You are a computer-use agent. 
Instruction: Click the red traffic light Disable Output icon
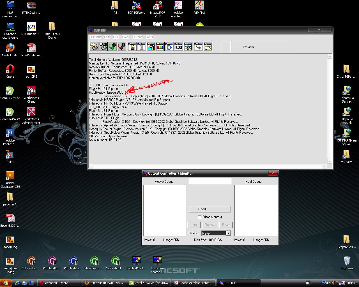(x=122, y=47)
